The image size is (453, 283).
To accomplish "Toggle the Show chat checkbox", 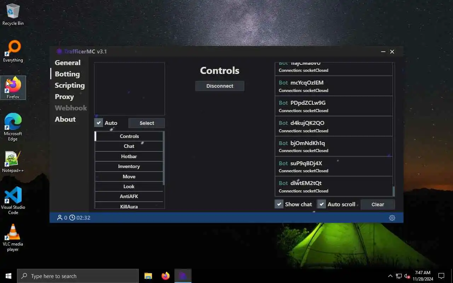I will (279, 204).
